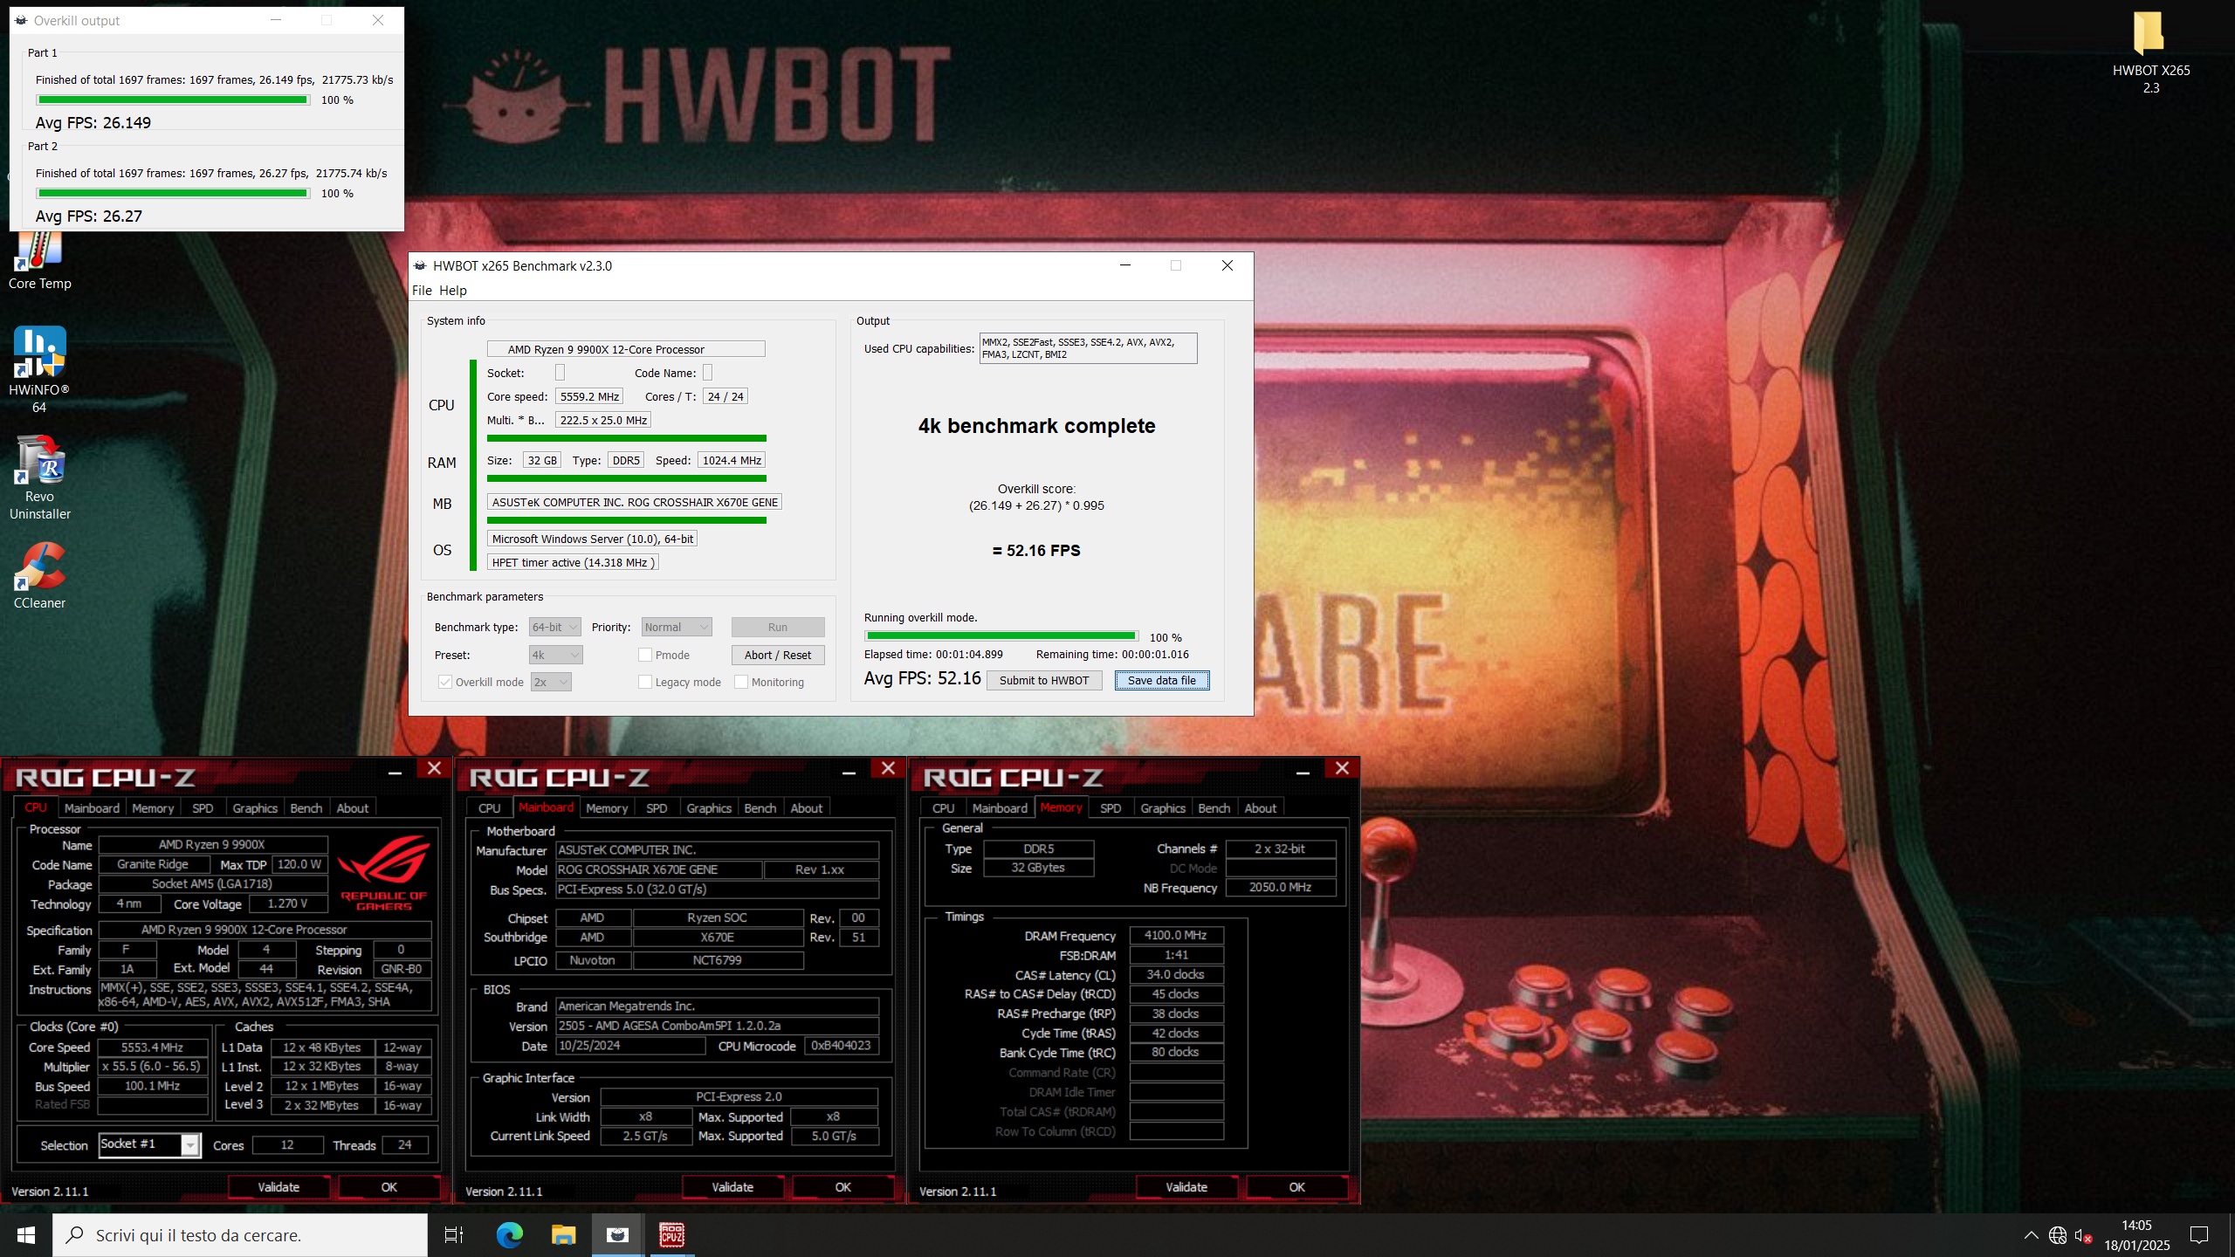2235x1257 pixels.
Task: Click the = 52.16 FPS score text
Action: click(x=1036, y=551)
